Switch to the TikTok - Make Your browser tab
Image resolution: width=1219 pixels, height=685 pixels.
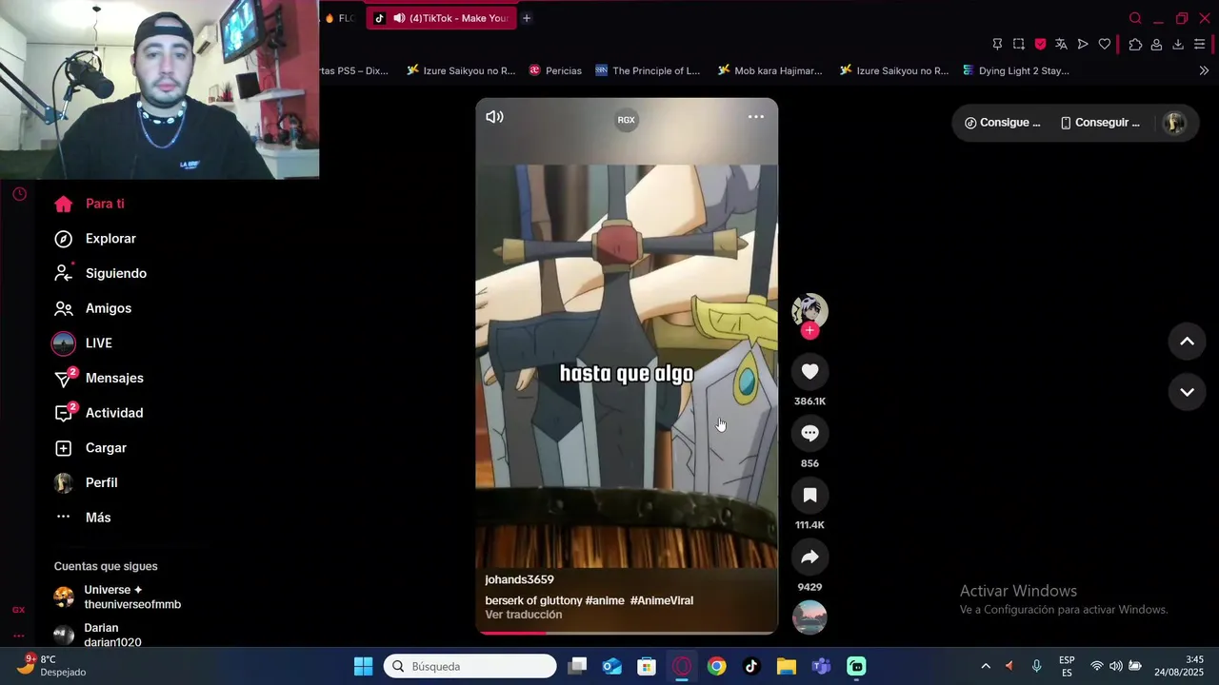click(x=442, y=18)
